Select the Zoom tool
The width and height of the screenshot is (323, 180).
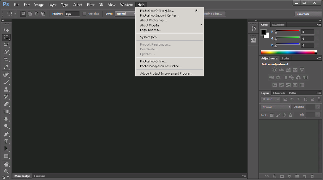(x=6, y=172)
